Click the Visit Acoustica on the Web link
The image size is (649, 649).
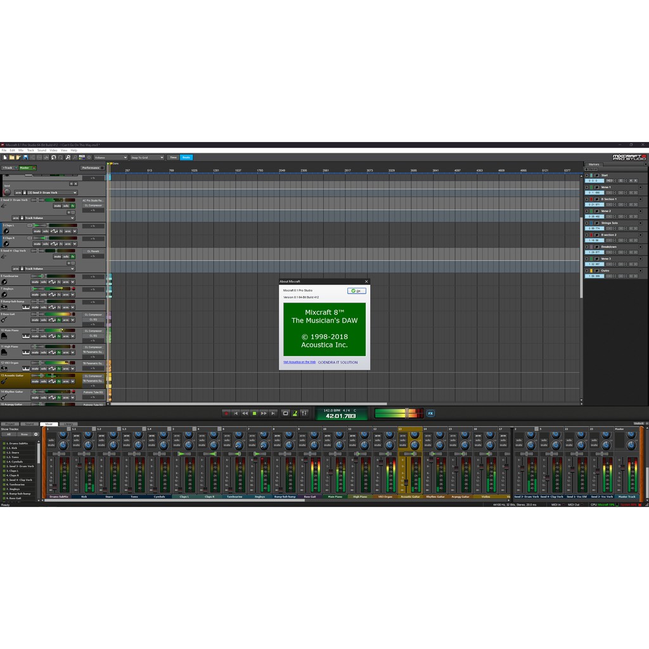coord(299,362)
